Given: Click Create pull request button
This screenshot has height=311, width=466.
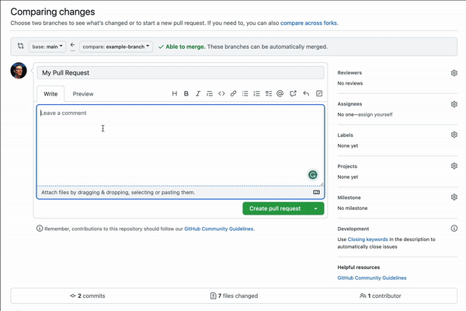Looking at the screenshot, I should (x=275, y=208).
